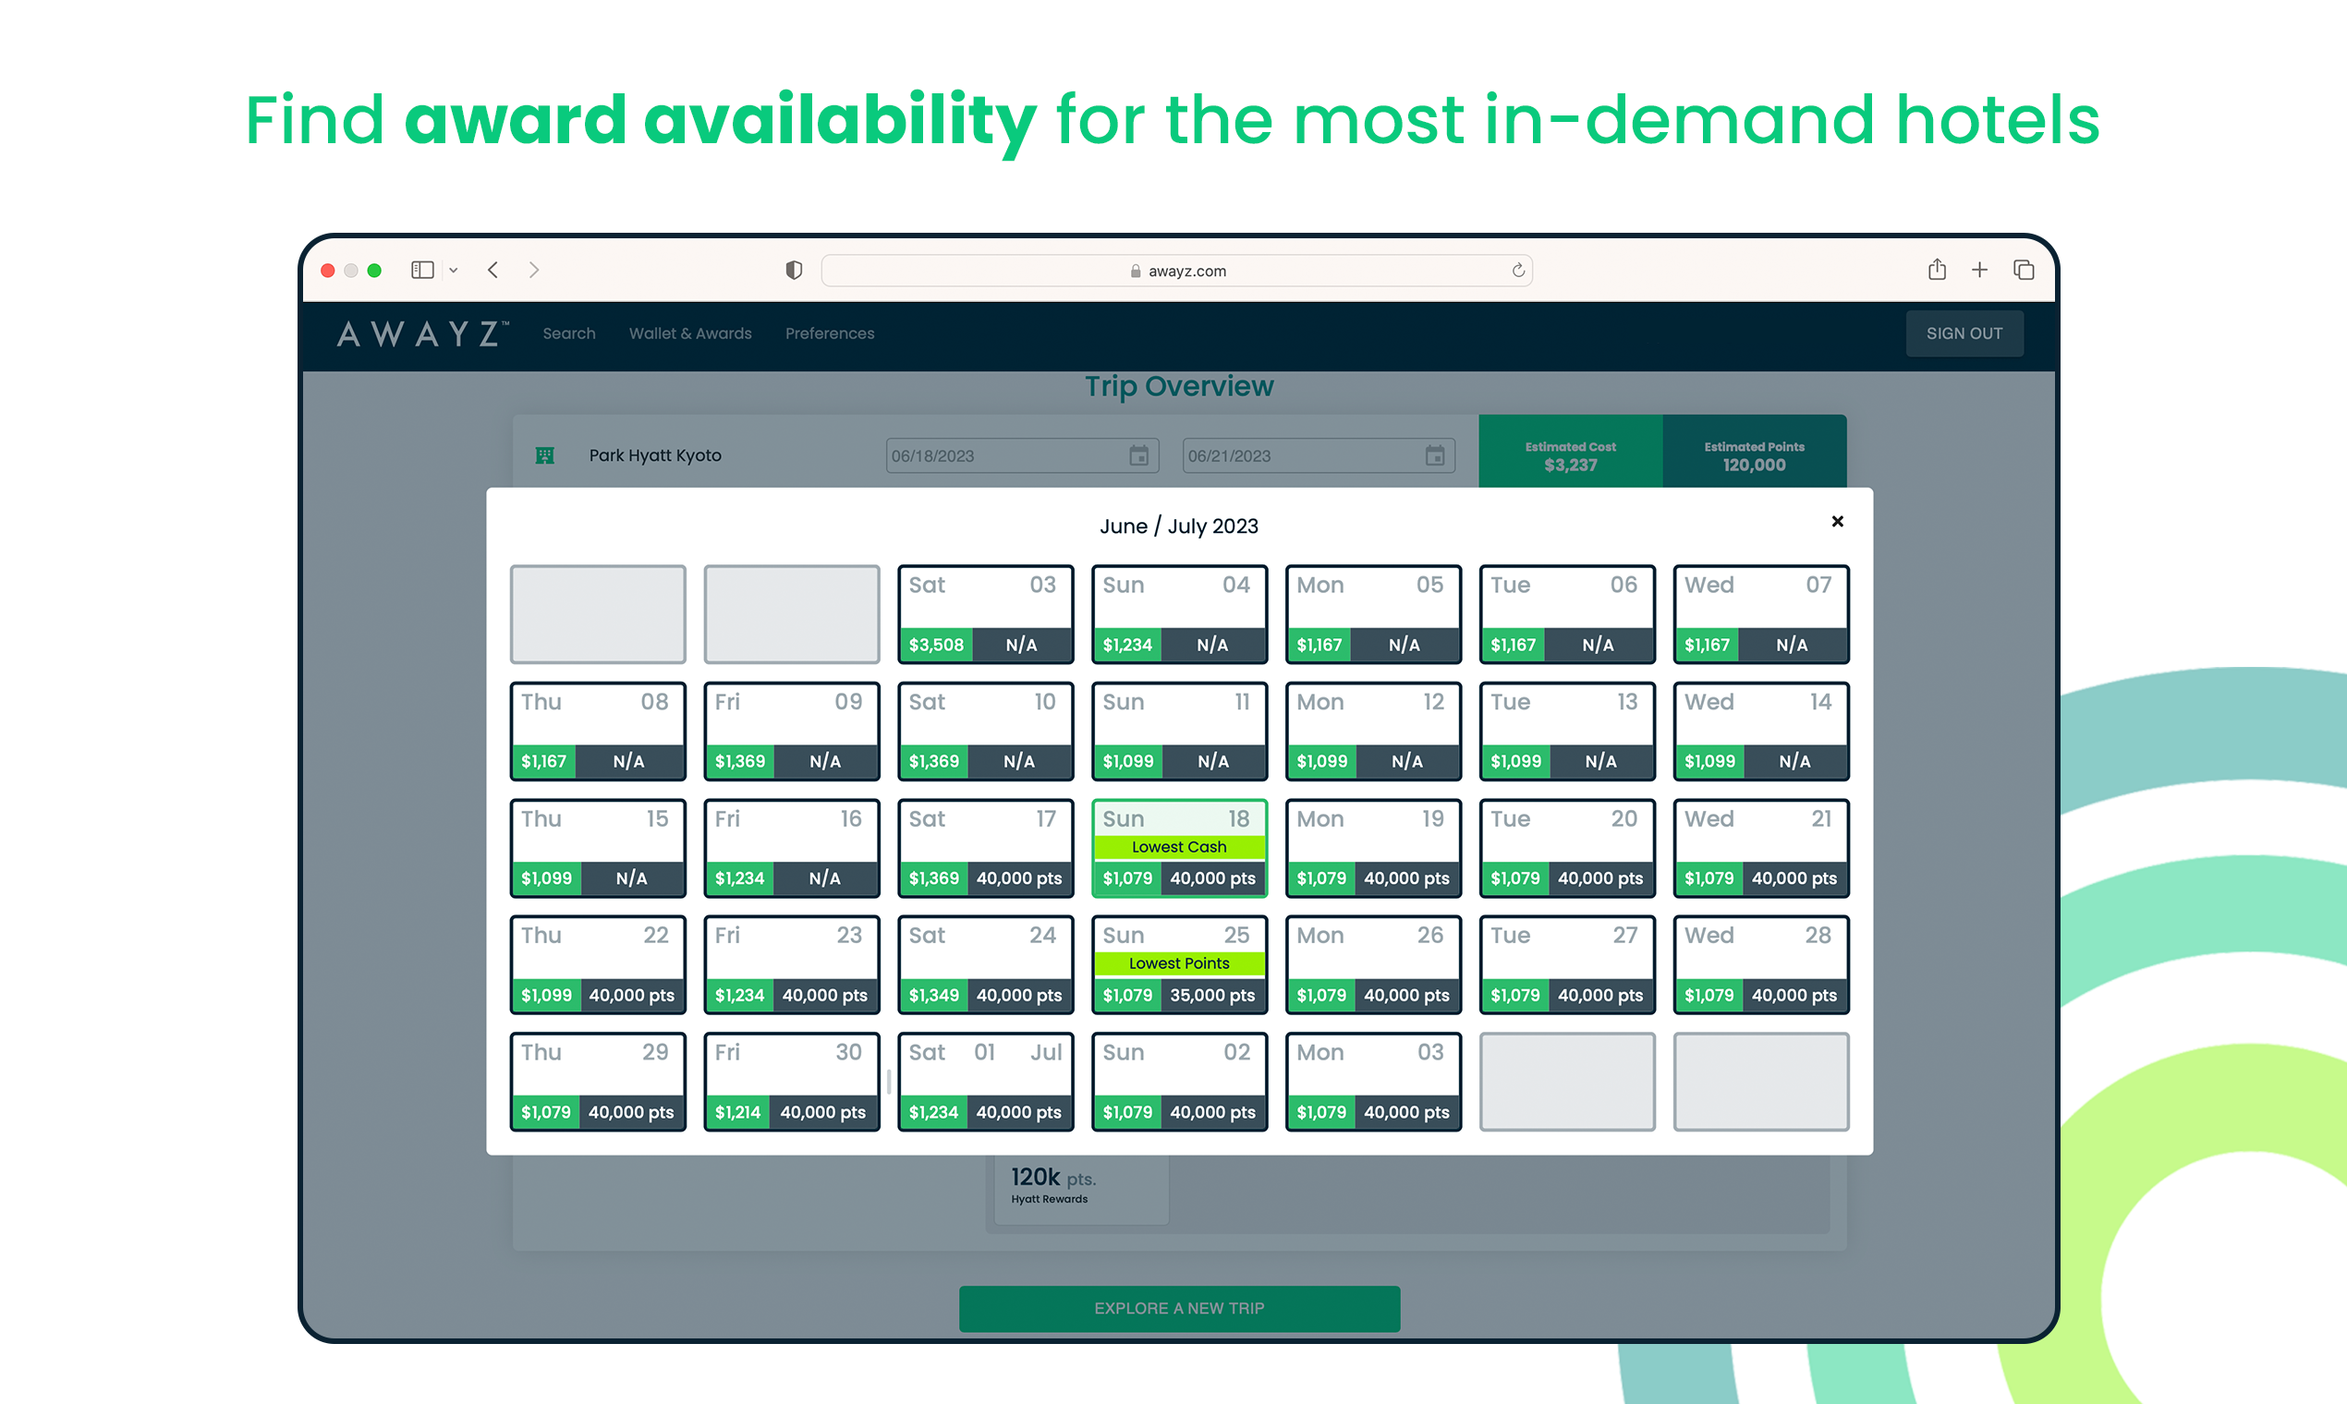
Task: Pick Sat 24 with $1,349 rate
Action: (x=985, y=965)
